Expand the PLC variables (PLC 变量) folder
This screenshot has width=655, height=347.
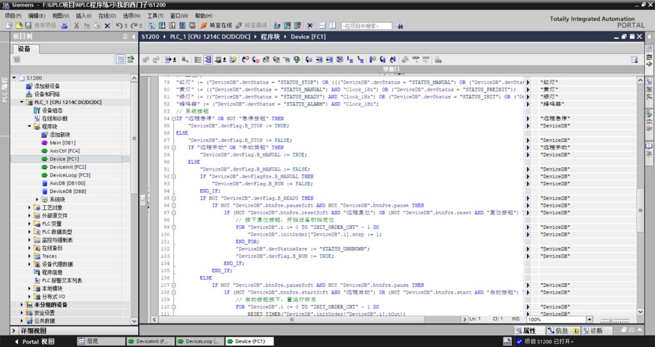coord(29,224)
